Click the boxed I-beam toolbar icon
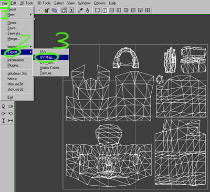210x192 pixels. [71, 10]
